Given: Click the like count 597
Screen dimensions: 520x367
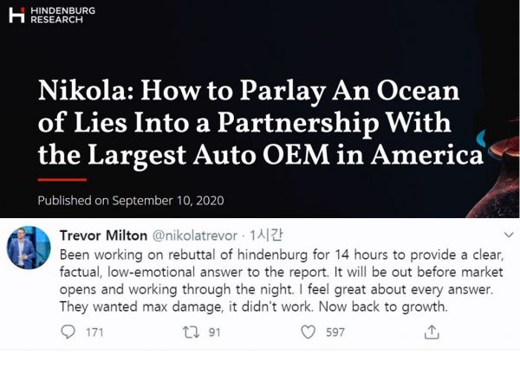Looking at the screenshot, I should tap(334, 332).
